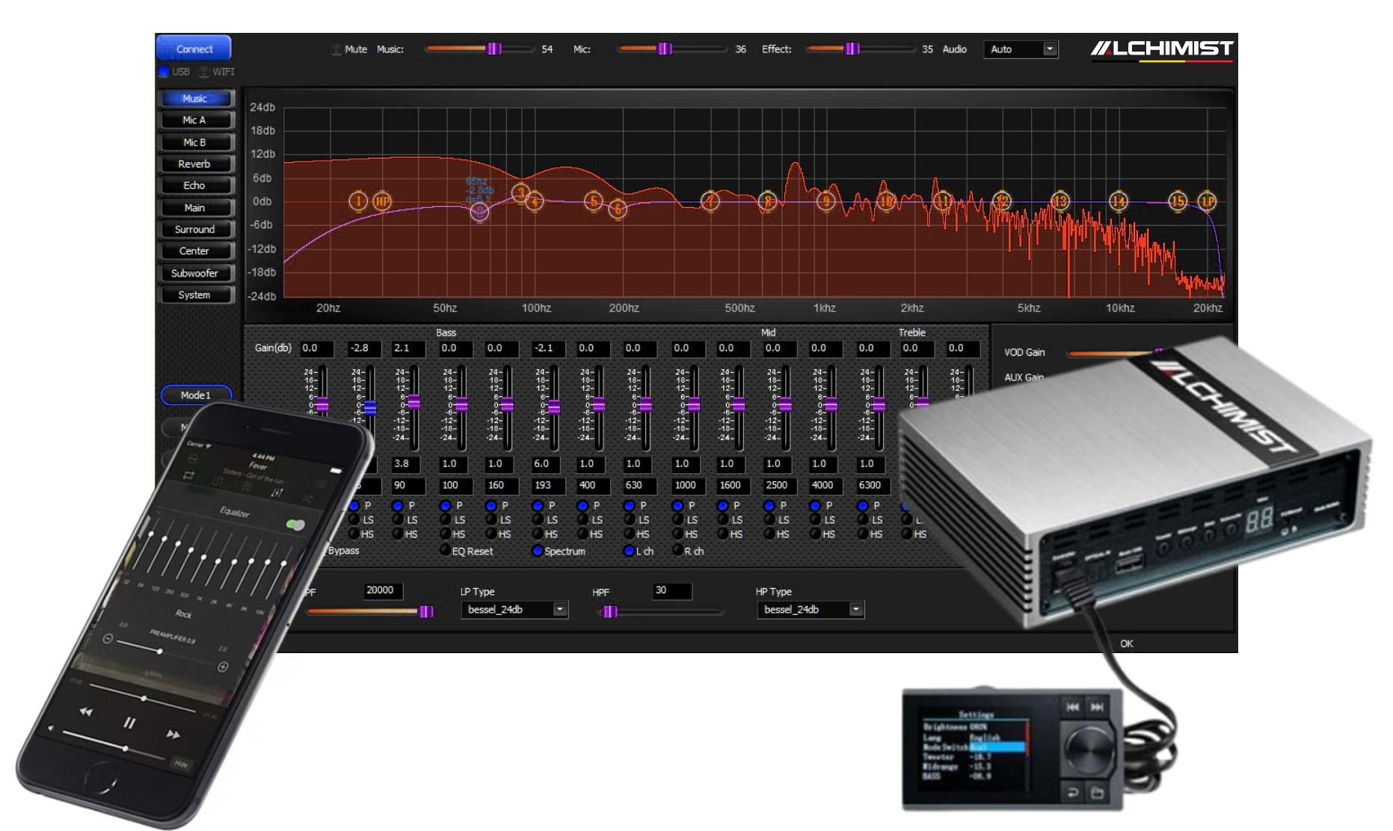The width and height of the screenshot is (1393, 831).
Task: Click the LP filter node on the EQ graph
Action: pyautogui.click(x=1209, y=200)
